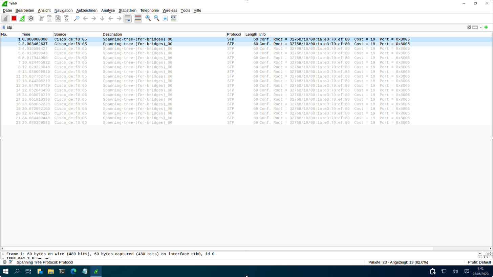Click the find packet magnifier icon
The height and width of the screenshot is (277, 493).
[77, 18]
